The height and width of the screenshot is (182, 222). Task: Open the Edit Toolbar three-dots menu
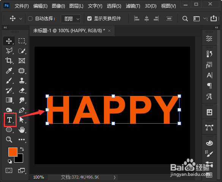[22, 140]
